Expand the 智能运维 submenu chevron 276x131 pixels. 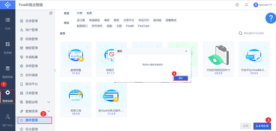click(x=49, y=102)
